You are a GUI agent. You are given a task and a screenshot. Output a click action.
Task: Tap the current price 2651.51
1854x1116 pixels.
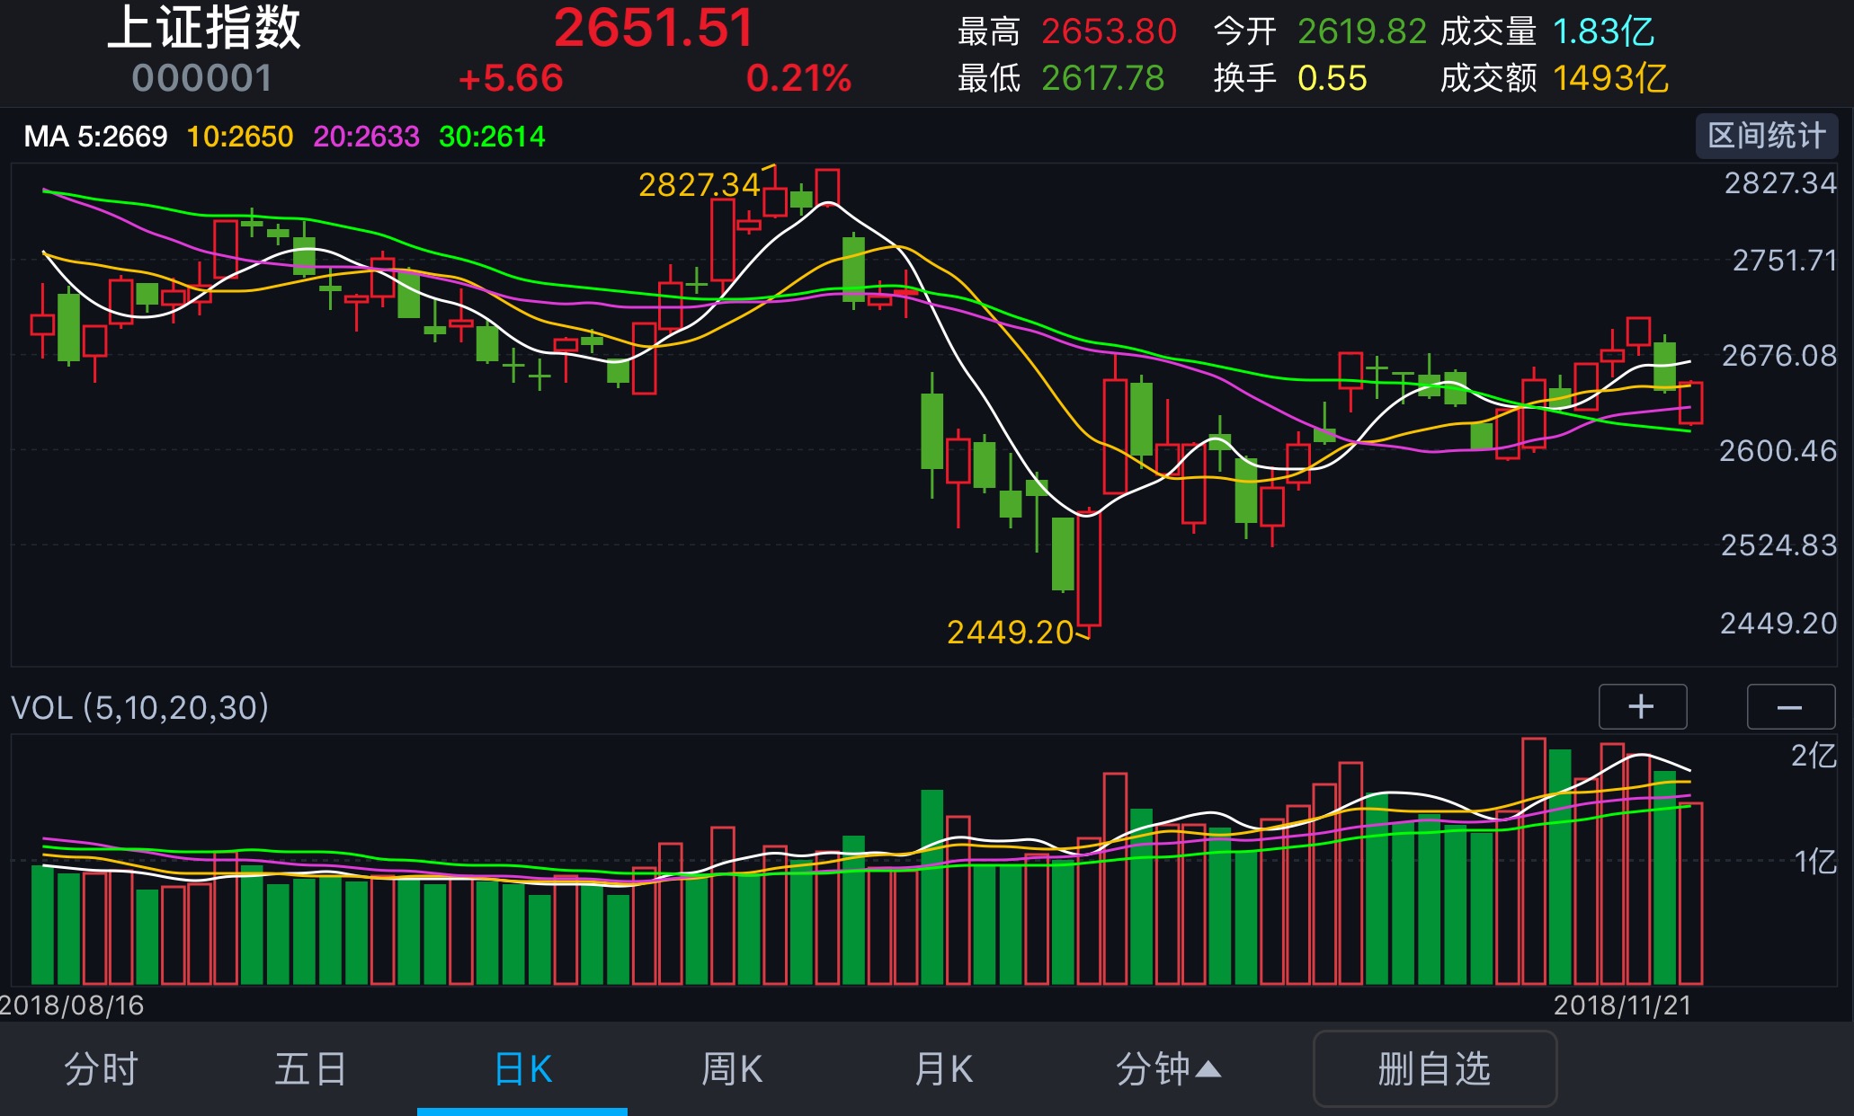pos(654,28)
